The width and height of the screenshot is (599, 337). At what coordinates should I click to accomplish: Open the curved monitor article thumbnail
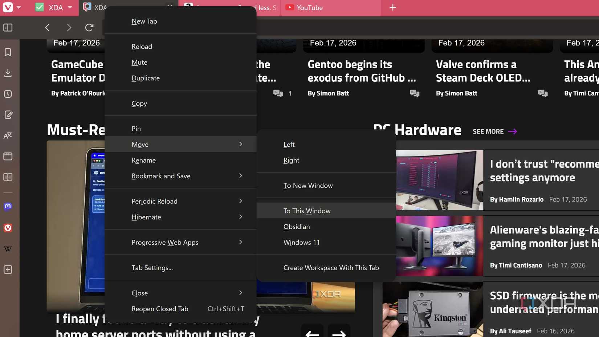click(439, 180)
